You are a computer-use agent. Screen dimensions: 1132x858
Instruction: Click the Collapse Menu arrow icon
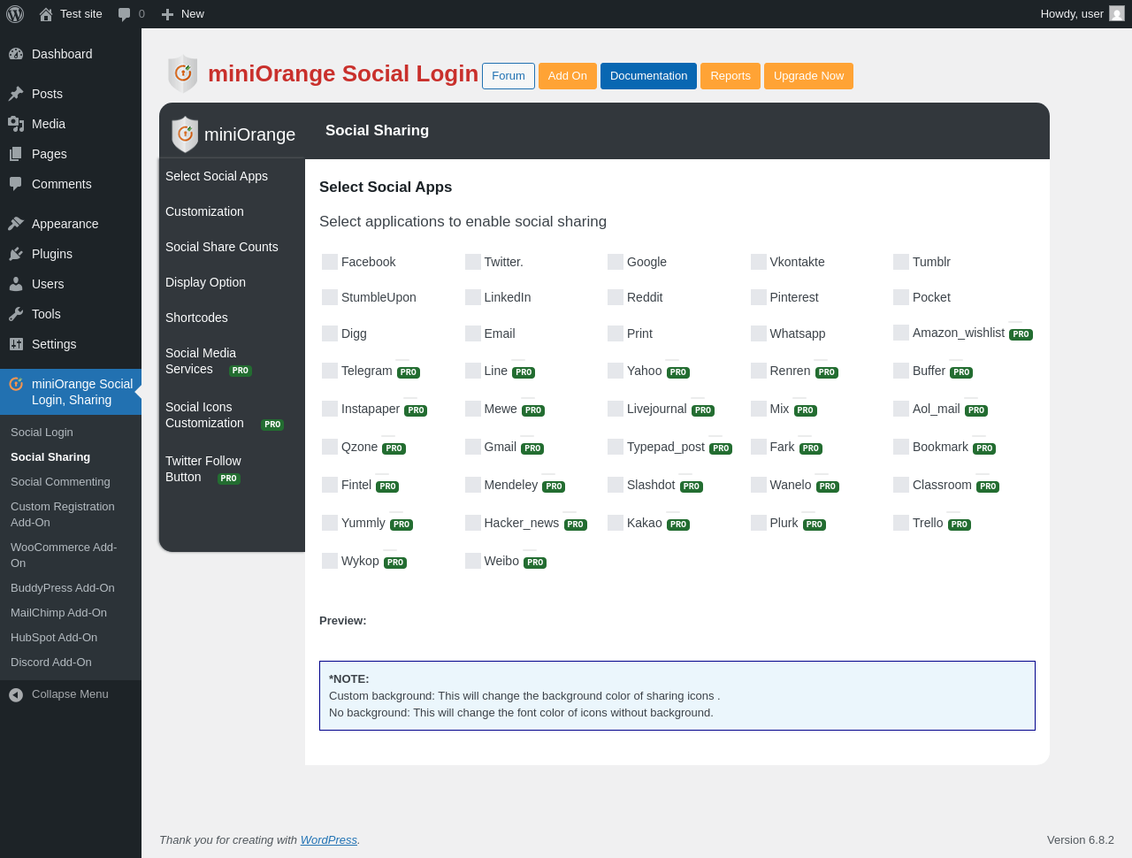[x=16, y=694]
